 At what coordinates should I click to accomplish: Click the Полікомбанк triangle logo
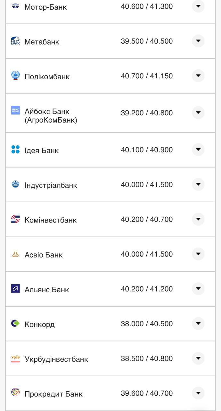(15, 76)
